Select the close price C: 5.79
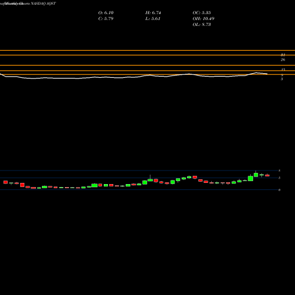Viewport: 295px width, 295px height. click(106, 19)
